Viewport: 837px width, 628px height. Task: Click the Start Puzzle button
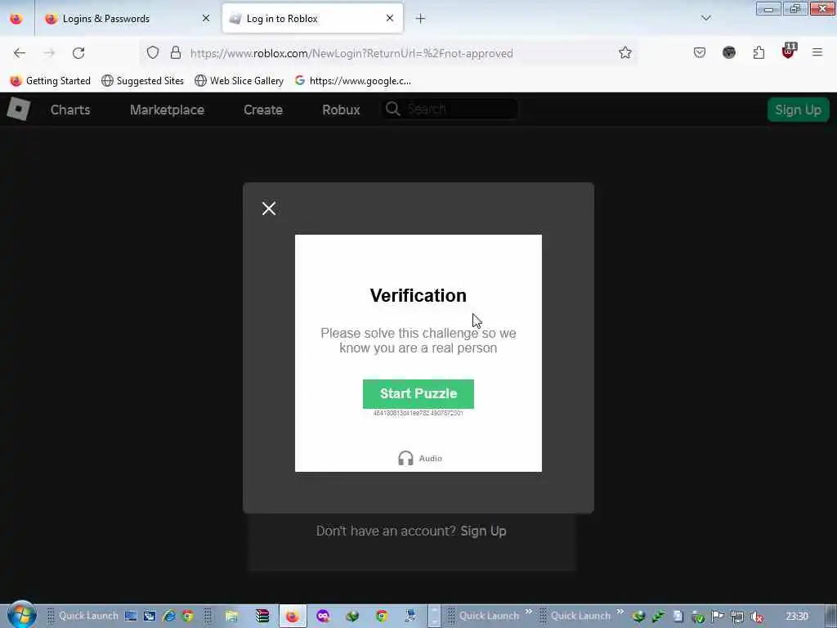coord(418,393)
